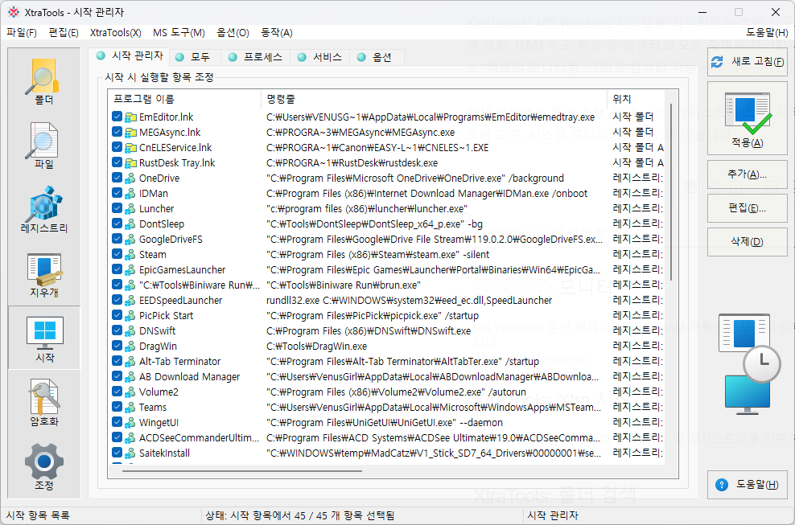Click the EmEditor.lnk folder icon
The height and width of the screenshot is (525, 795).
(x=131, y=117)
